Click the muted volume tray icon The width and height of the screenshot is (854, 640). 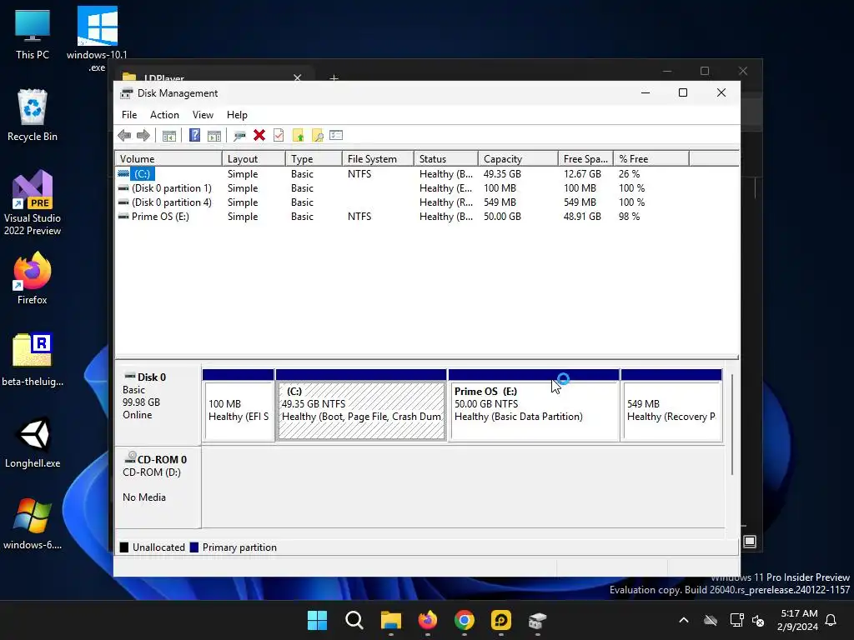(757, 620)
